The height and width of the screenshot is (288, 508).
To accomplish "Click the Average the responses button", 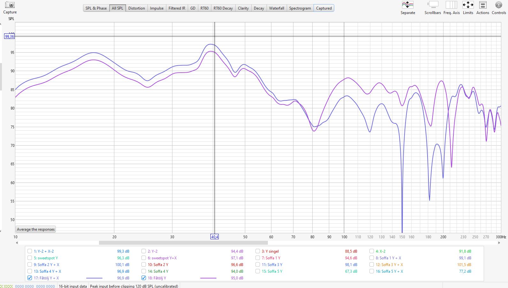I will [36, 229].
